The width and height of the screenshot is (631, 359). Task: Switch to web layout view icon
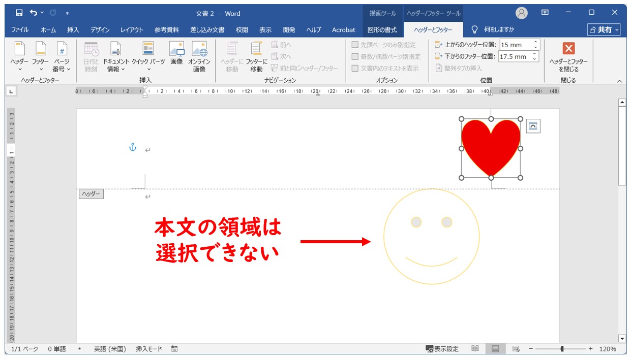516,349
